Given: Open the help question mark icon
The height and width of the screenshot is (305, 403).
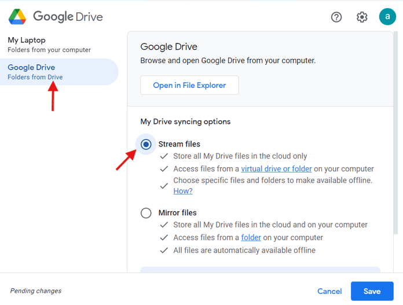Looking at the screenshot, I should coord(336,17).
